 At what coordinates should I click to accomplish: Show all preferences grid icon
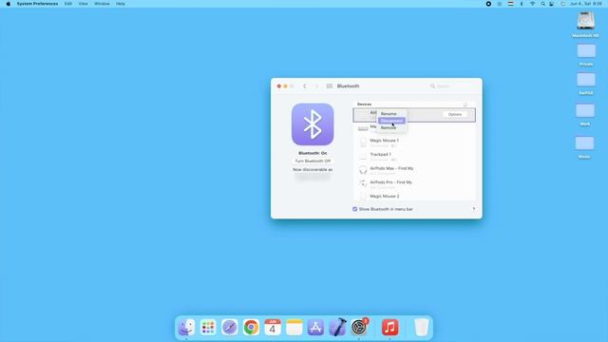pyautogui.click(x=330, y=86)
